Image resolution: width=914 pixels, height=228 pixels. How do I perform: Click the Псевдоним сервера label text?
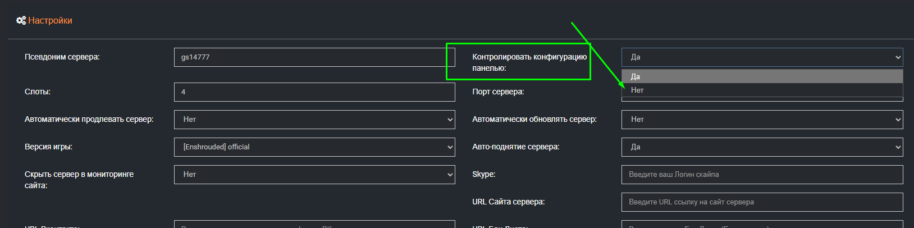62,57
